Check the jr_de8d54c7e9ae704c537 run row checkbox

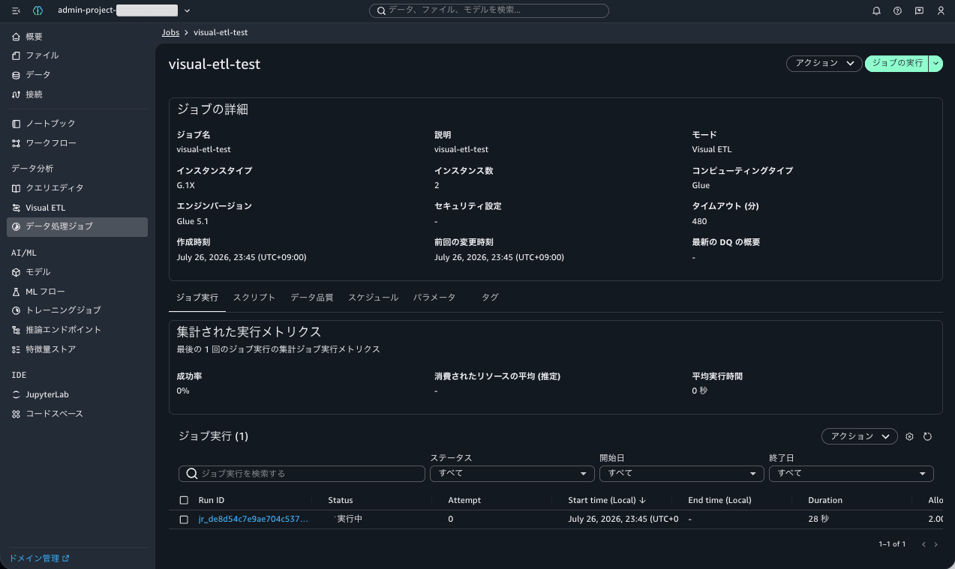(184, 520)
